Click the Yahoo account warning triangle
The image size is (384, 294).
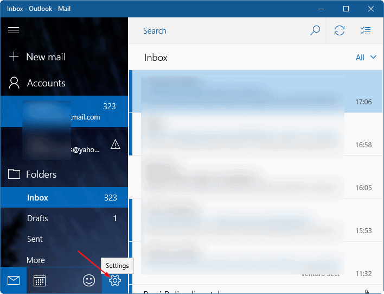pos(116,145)
